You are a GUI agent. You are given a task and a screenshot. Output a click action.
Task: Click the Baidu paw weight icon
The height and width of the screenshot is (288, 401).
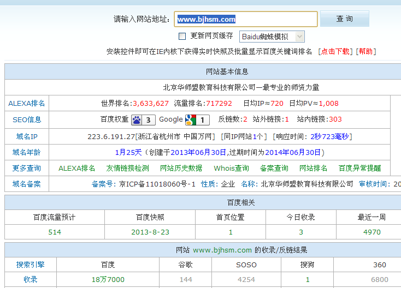tap(143, 120)
